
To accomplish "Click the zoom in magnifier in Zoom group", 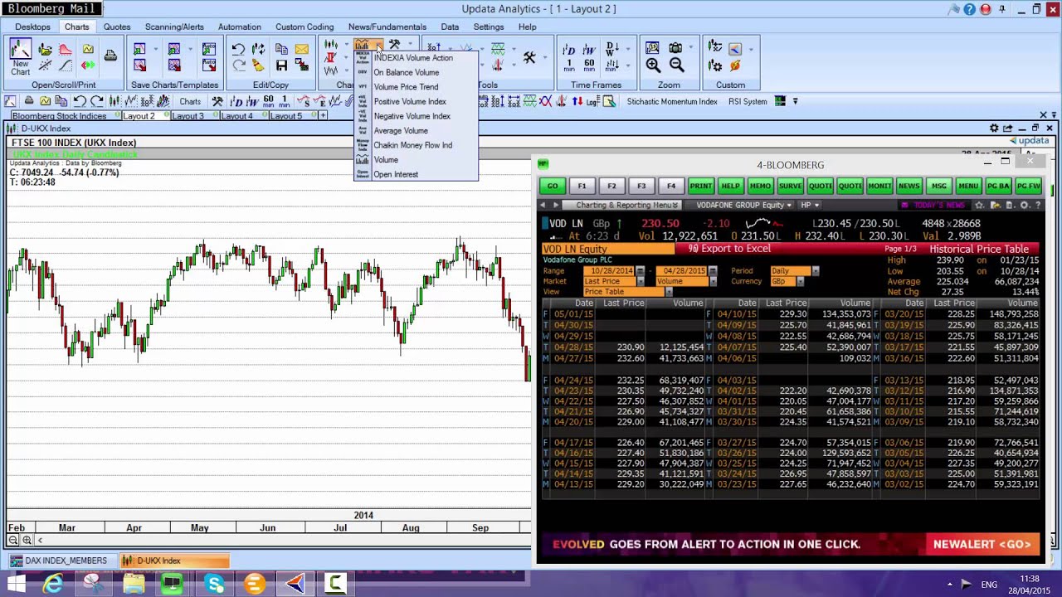I will (x=654, y=66).
